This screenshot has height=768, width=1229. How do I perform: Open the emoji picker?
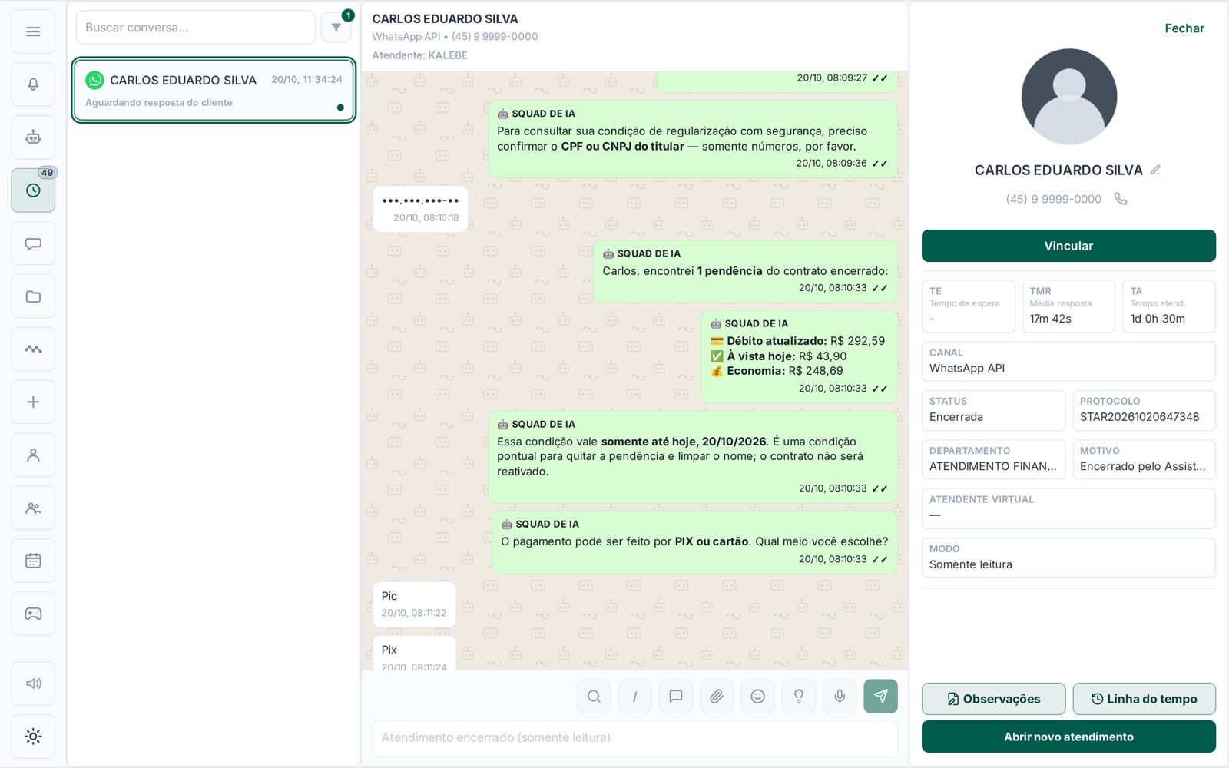[x=757, y=697]
